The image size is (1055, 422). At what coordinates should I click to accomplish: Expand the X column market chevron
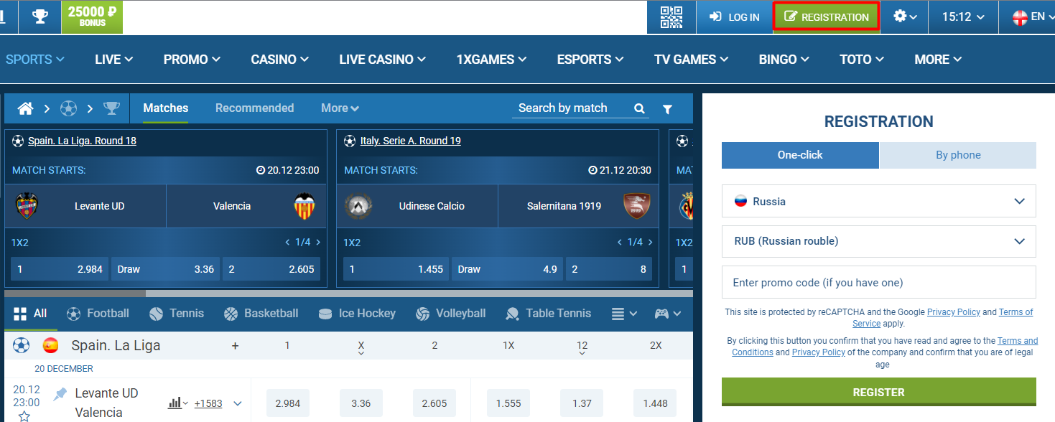tap(361, 353)
